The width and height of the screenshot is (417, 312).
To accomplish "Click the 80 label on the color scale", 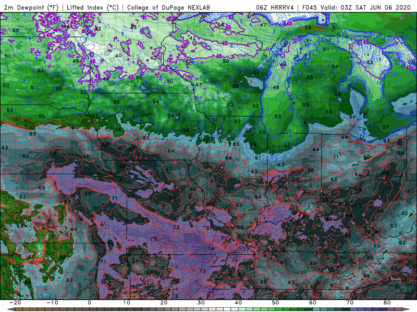I will (x=387, y=303).
